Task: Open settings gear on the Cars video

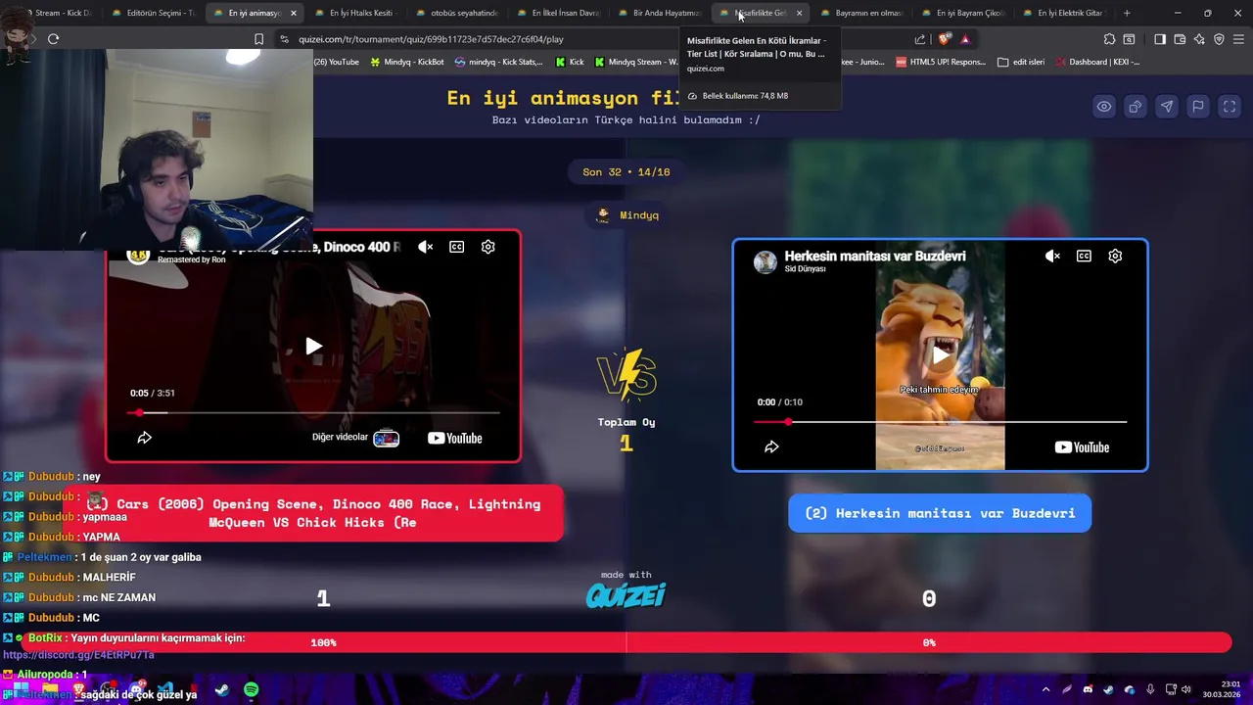Action: tap(488, 247)
